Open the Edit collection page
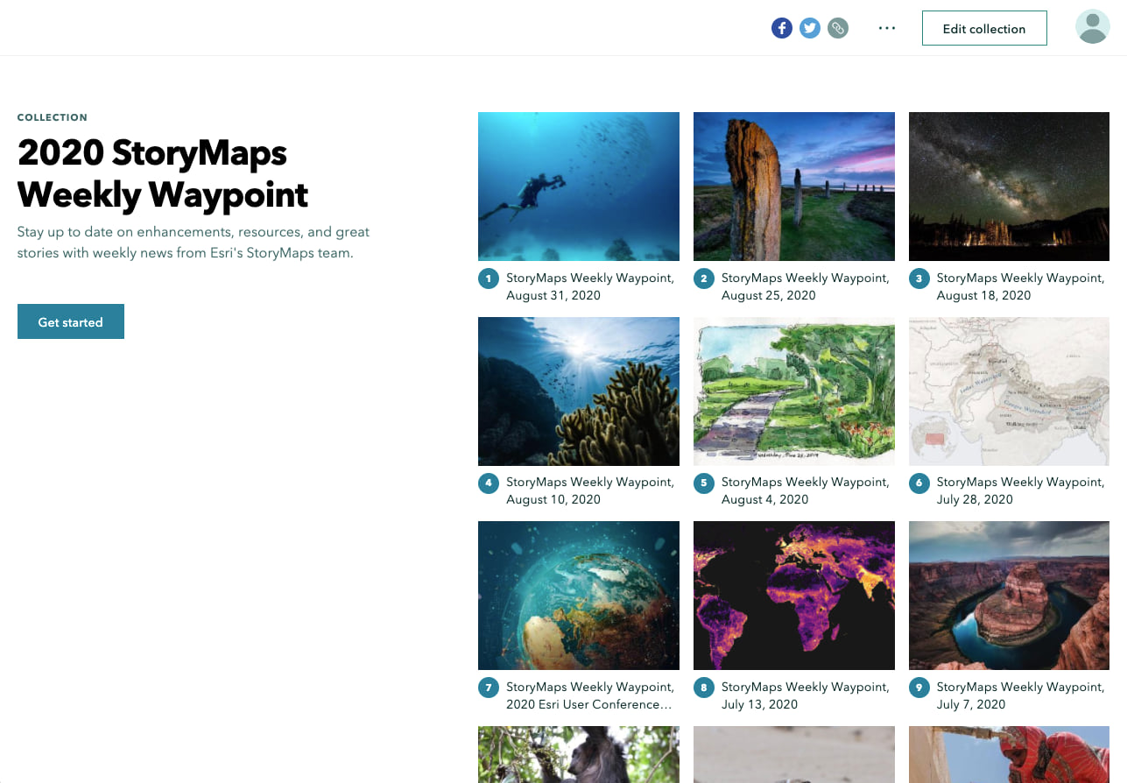 [984, 28]
